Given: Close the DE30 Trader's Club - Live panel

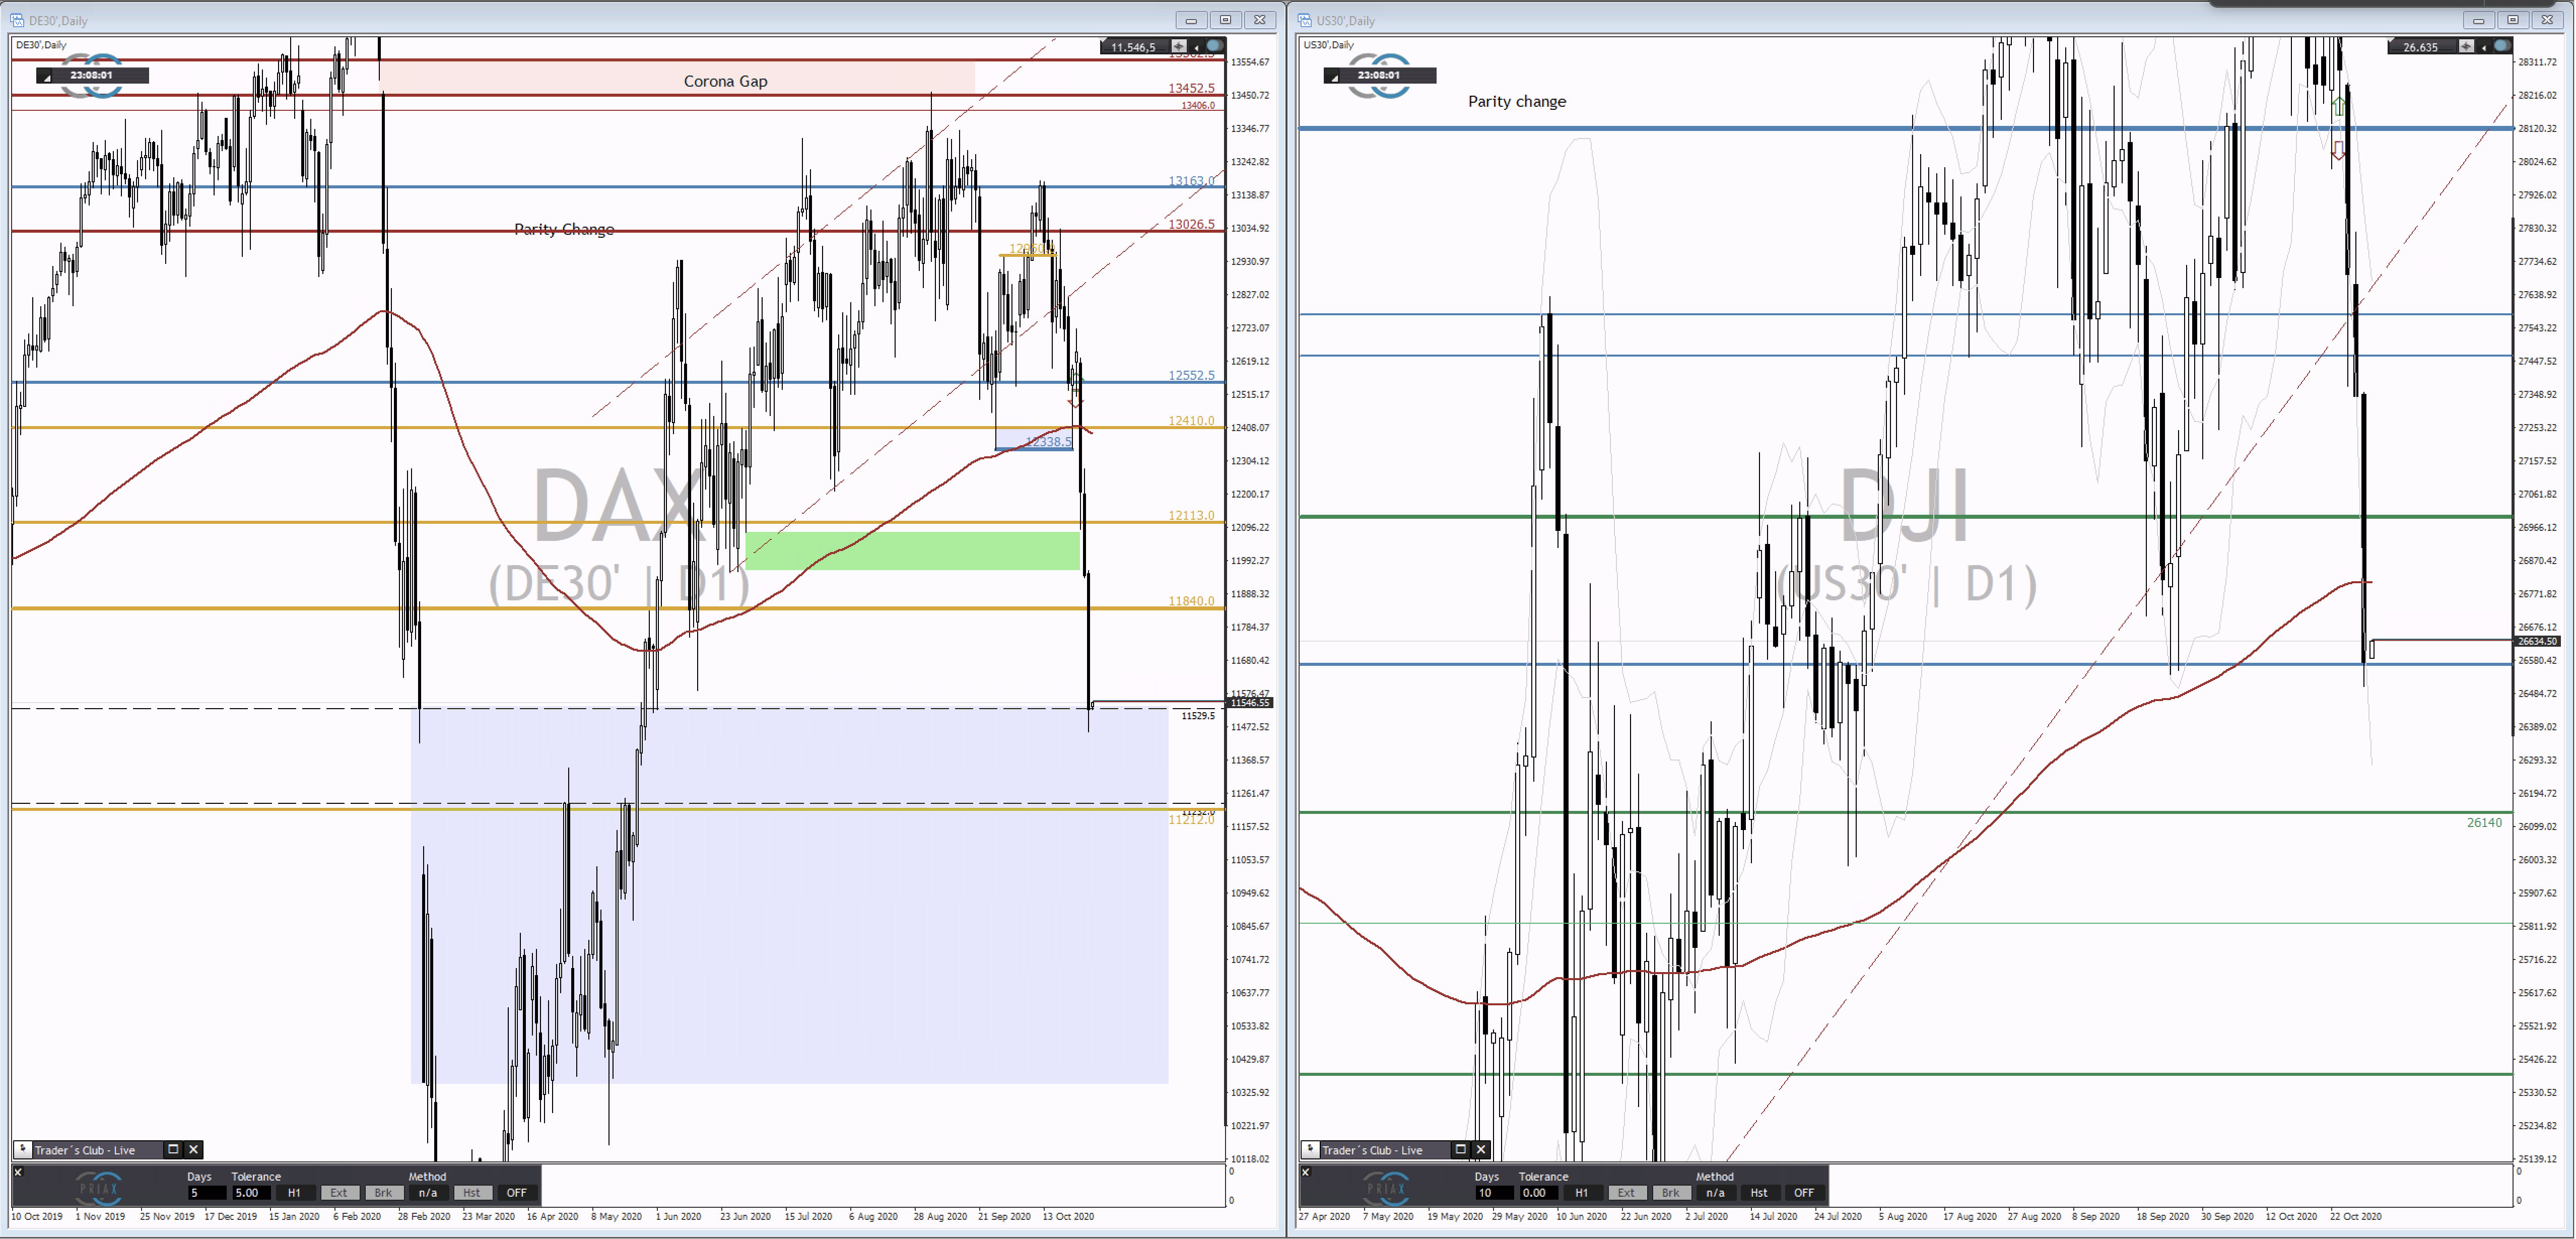Looking at the screenshot, I should [194, 1149].
